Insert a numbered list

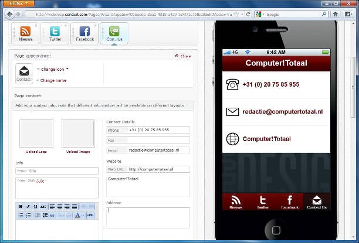tap(28, 215)
